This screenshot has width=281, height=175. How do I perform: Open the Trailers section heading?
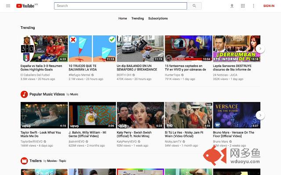click(36, 161)
